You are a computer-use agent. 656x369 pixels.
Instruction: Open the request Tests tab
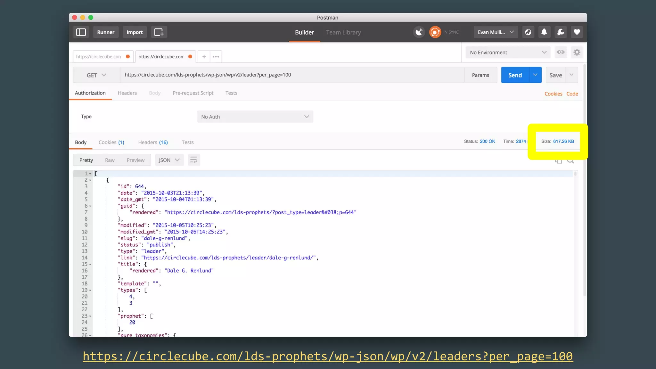(x=231, y=93)
